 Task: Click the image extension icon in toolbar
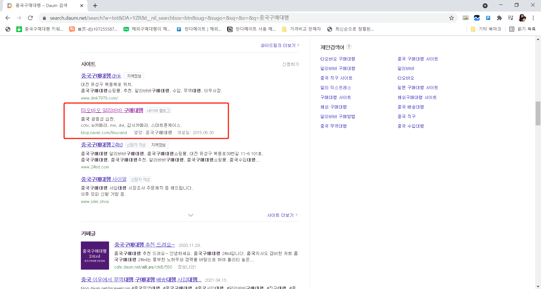pyautogui.click(x=465, y=18)
